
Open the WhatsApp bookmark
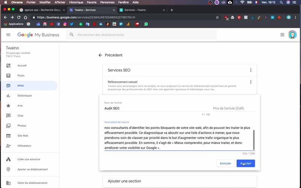point(146,24)
